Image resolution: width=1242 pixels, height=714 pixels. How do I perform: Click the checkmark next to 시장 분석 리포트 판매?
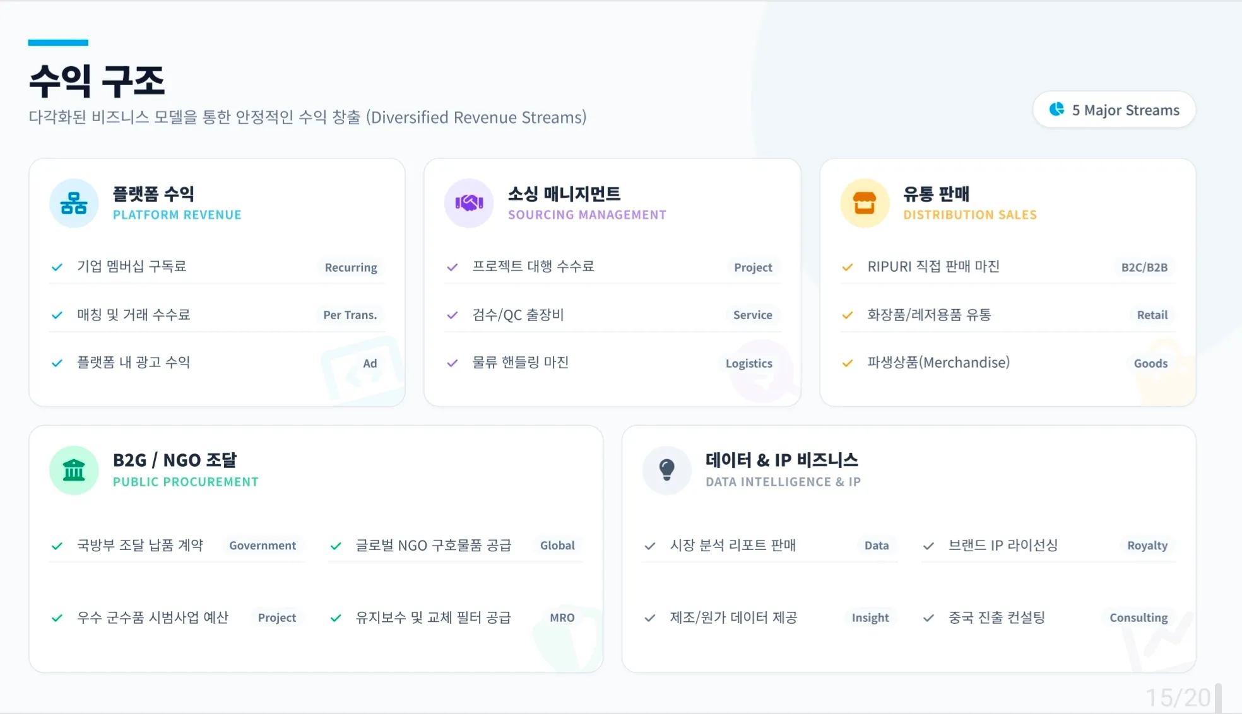coord(649,546)
